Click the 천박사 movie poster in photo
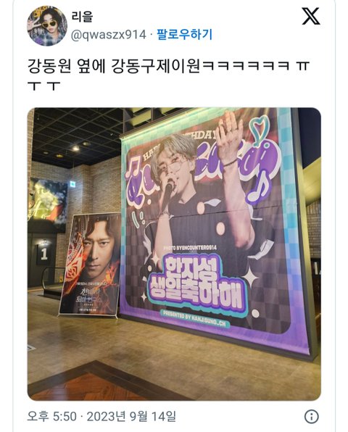Image resolution: width=348 pixels, height=432 pixels. click(90, 265)
